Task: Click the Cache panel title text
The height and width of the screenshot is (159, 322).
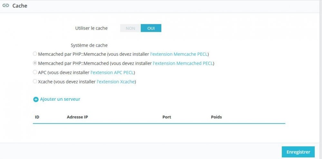Action: [20, 6]
